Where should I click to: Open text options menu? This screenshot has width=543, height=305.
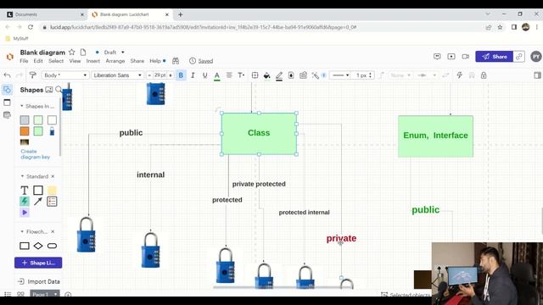point(241,75)
